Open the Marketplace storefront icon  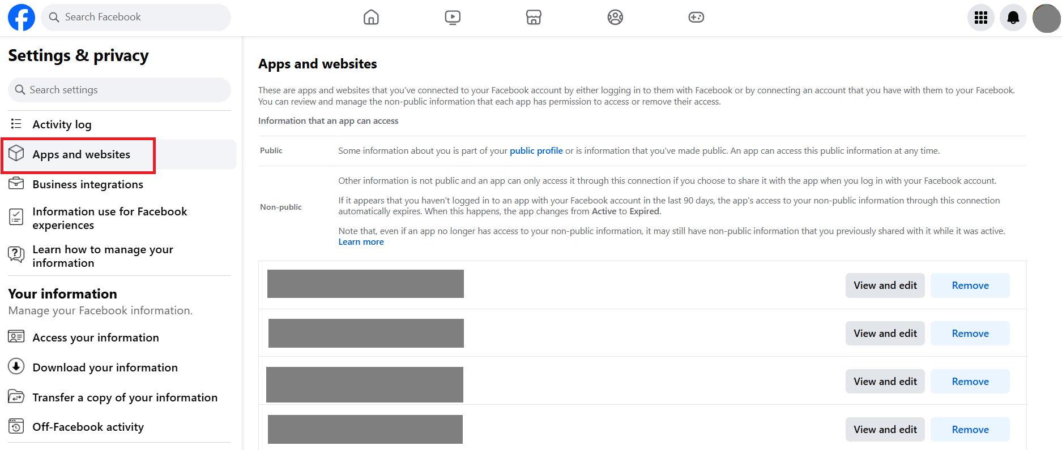click(x=534, y=18)
